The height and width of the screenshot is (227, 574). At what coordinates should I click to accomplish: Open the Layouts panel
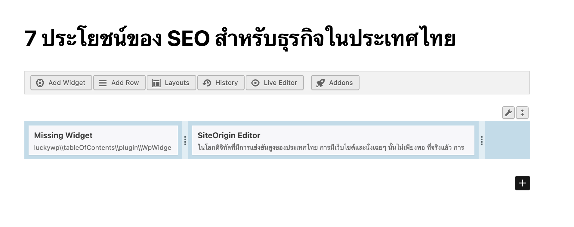pyautogui.click(x=171, y=83)
